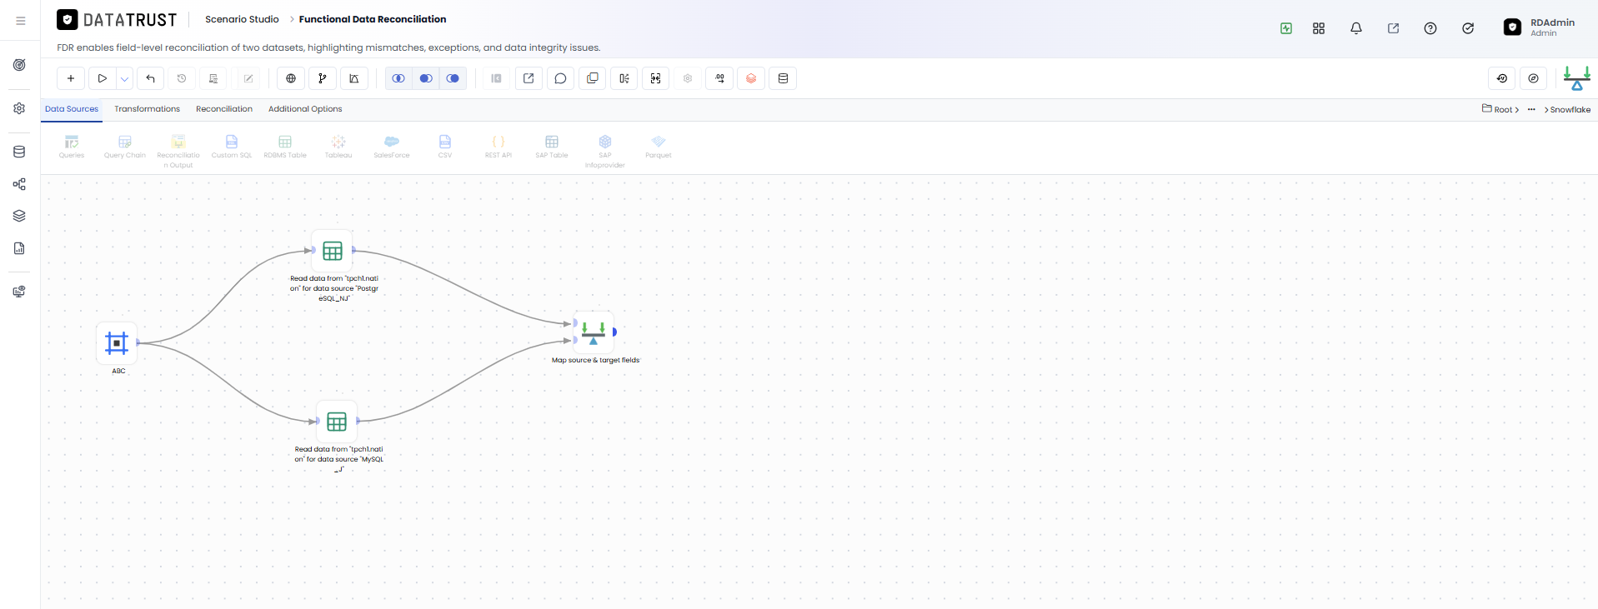Click the database cylinder toolbar icon
Screen dimensions: 1598x609
point(783,78)
